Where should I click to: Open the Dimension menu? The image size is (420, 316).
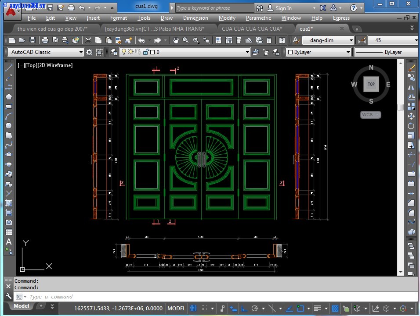[196, 18]
